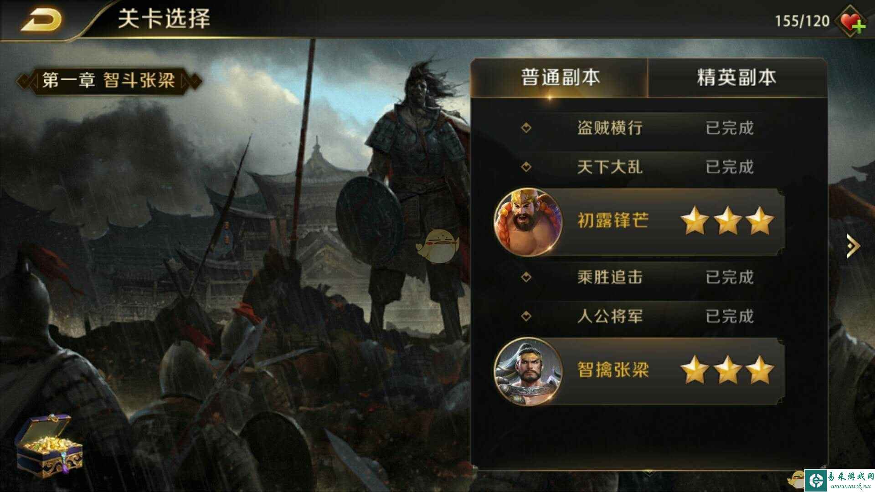Select the 初露锋芒 boss stage
The width and height of the screenshot is (875, 492).
coord(638,222)
